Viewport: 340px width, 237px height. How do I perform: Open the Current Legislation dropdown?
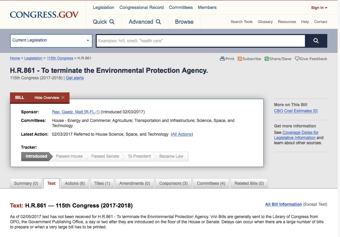[51, 41]
